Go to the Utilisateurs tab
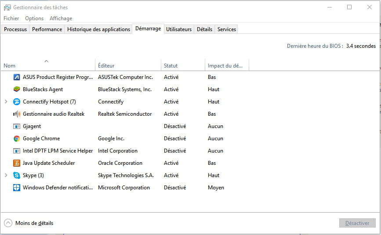381x235 pixels. coord(179,29)
